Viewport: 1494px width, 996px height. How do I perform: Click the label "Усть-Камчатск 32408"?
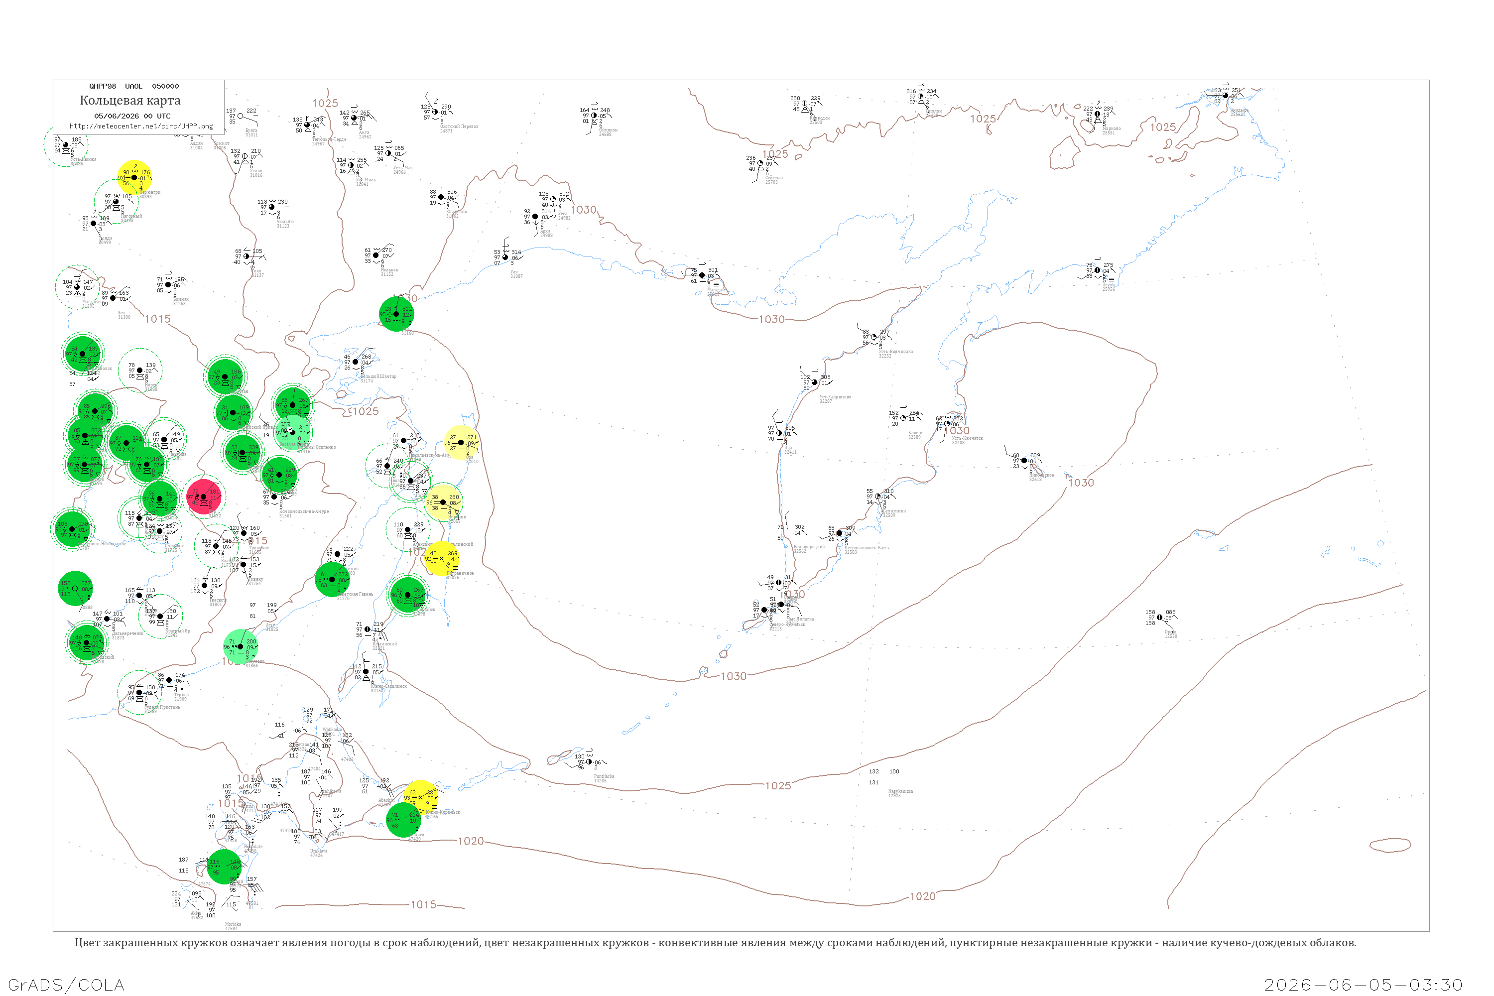pyautogui.click(x=967, y=440)
